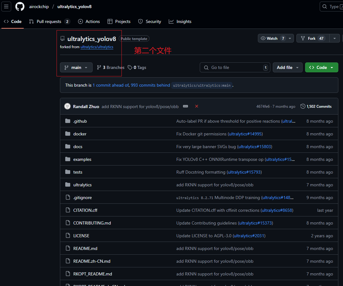Open commit hash 4674fe6
343x286 pixels.
(263, 107)
